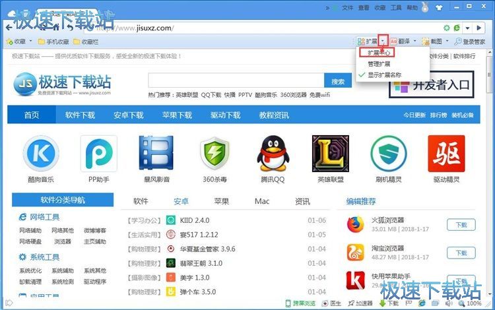Image resolution: width=495 pixels, height=310 pixels.
Task: Open 酷狗音乐 app icon
Action: 41,154
